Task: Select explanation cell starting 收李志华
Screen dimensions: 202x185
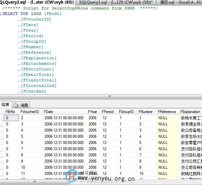Action: (190, 136)
